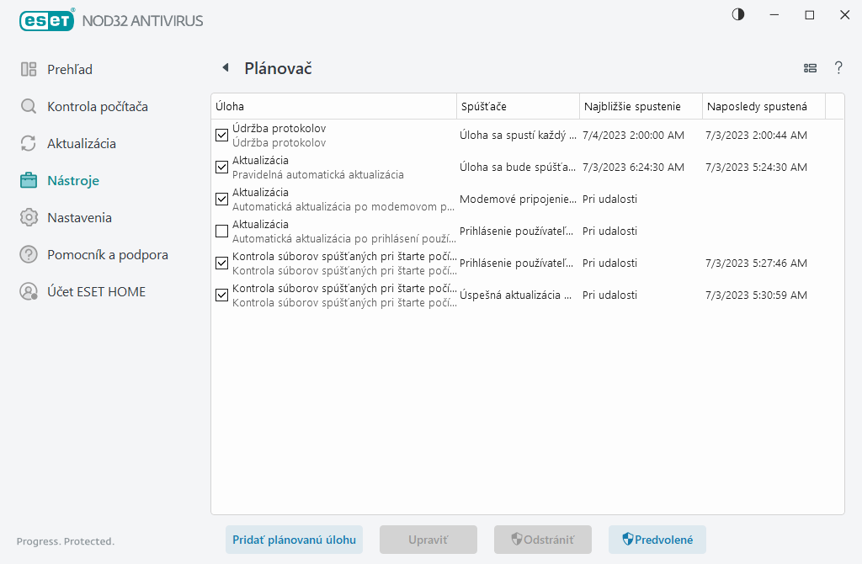The height and width of the screenshot is (564, 862).
Task: Sort by the Úloha column header
Action: pyautogui.click(x=333, y=106)
